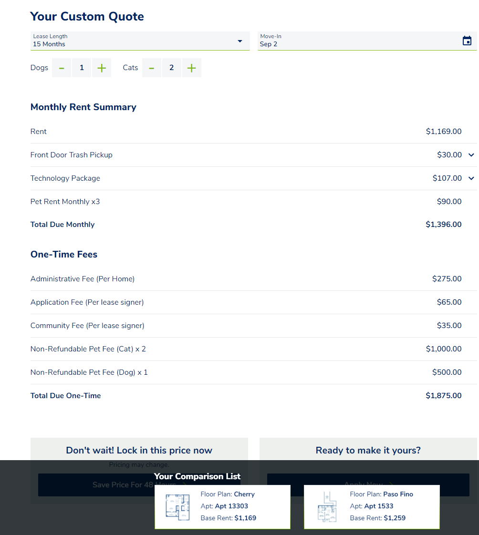479x535 pixels.
Task: Click Base Rent $1,169 on Cherry
Action: [229, 518]
